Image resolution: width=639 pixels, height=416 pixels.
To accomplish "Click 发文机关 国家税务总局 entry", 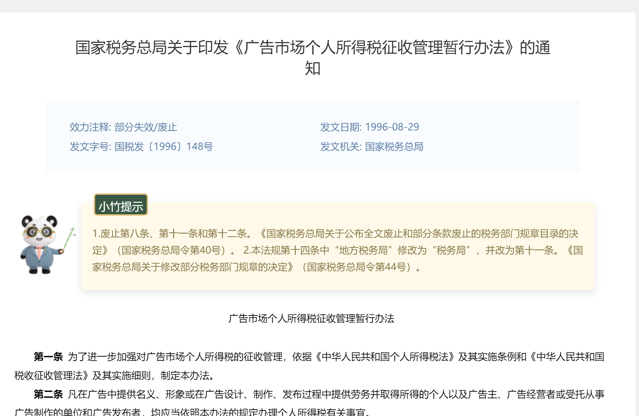I will point(371,147).
